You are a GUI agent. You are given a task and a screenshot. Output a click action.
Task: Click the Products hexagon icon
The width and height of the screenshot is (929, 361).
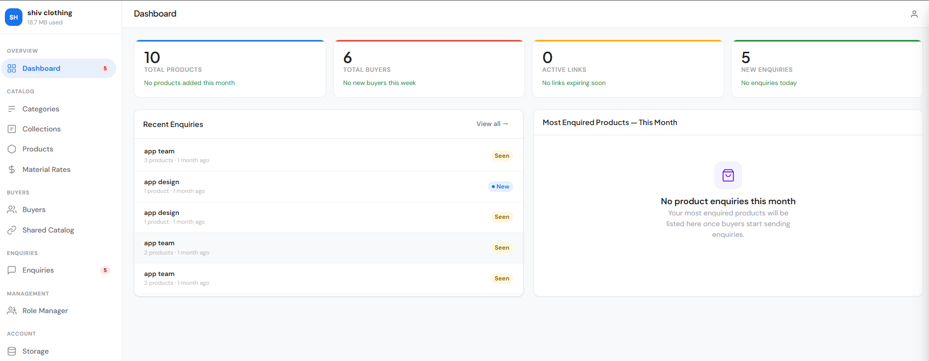(x=12, y=149)
